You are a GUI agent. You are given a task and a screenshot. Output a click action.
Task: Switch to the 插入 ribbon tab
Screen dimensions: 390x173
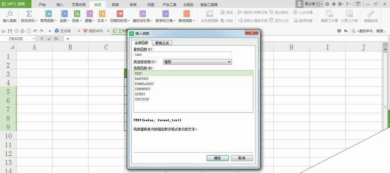[60, 4]
